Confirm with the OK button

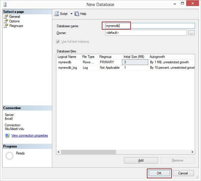tap(159, 173)
